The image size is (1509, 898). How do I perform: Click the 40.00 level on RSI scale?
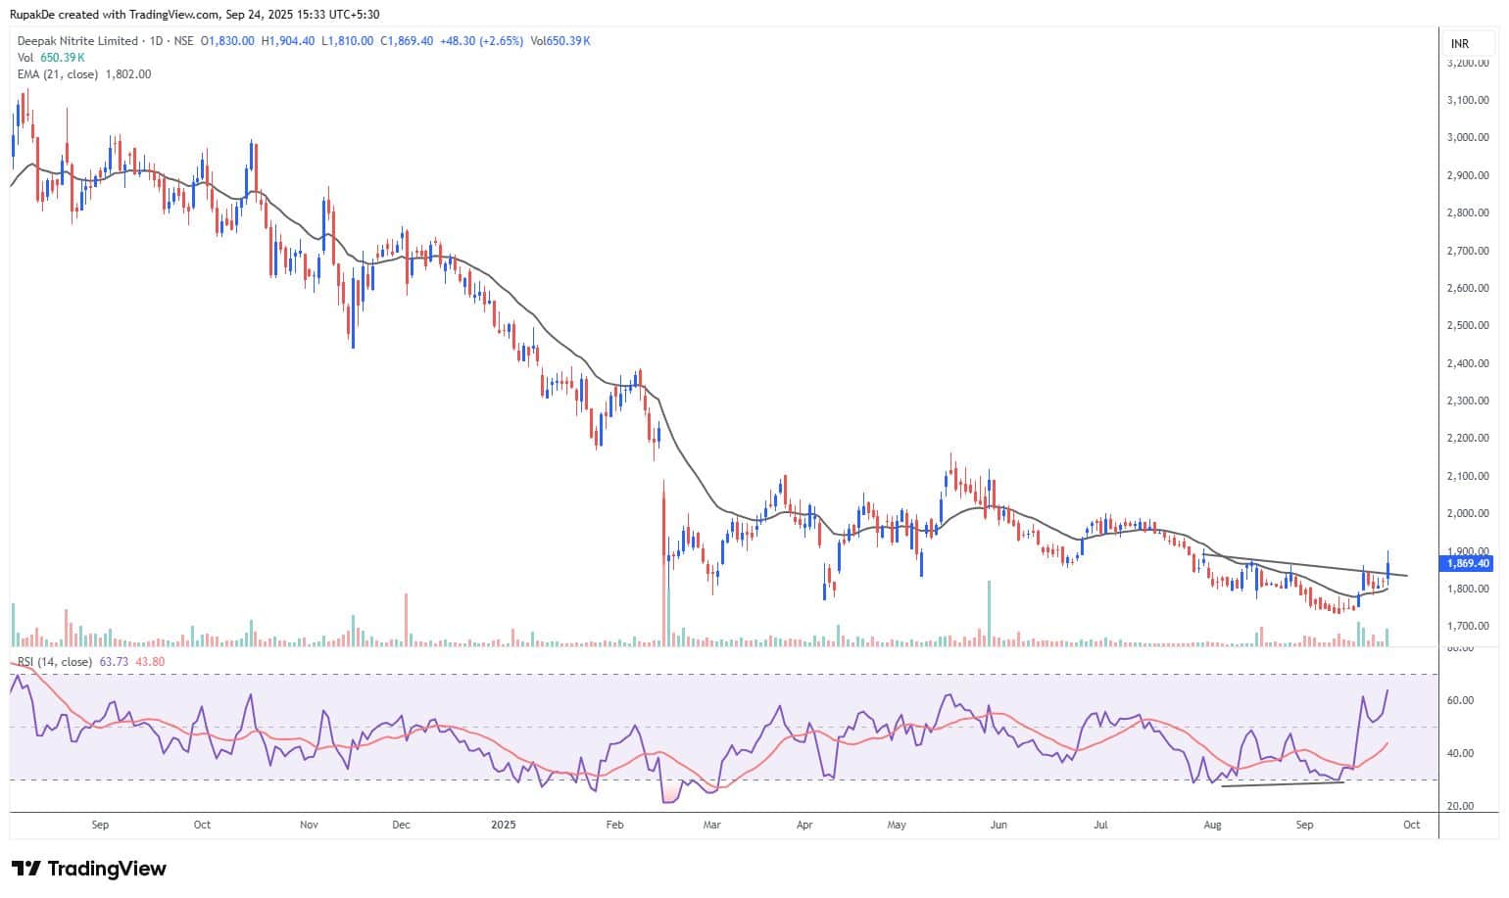click(x=1460, y=753)
